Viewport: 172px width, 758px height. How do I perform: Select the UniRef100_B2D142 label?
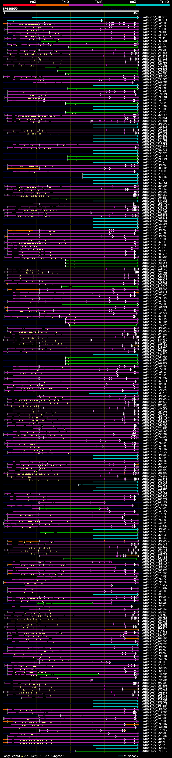coord(154,745)
